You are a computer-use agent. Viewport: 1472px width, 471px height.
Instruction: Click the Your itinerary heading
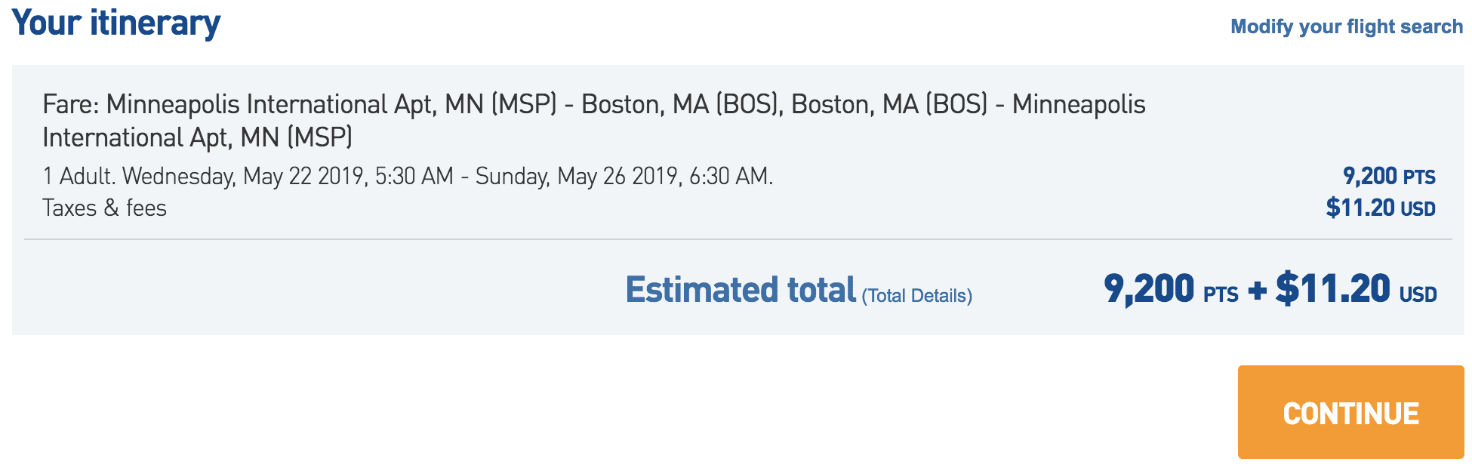click(116, 23)
